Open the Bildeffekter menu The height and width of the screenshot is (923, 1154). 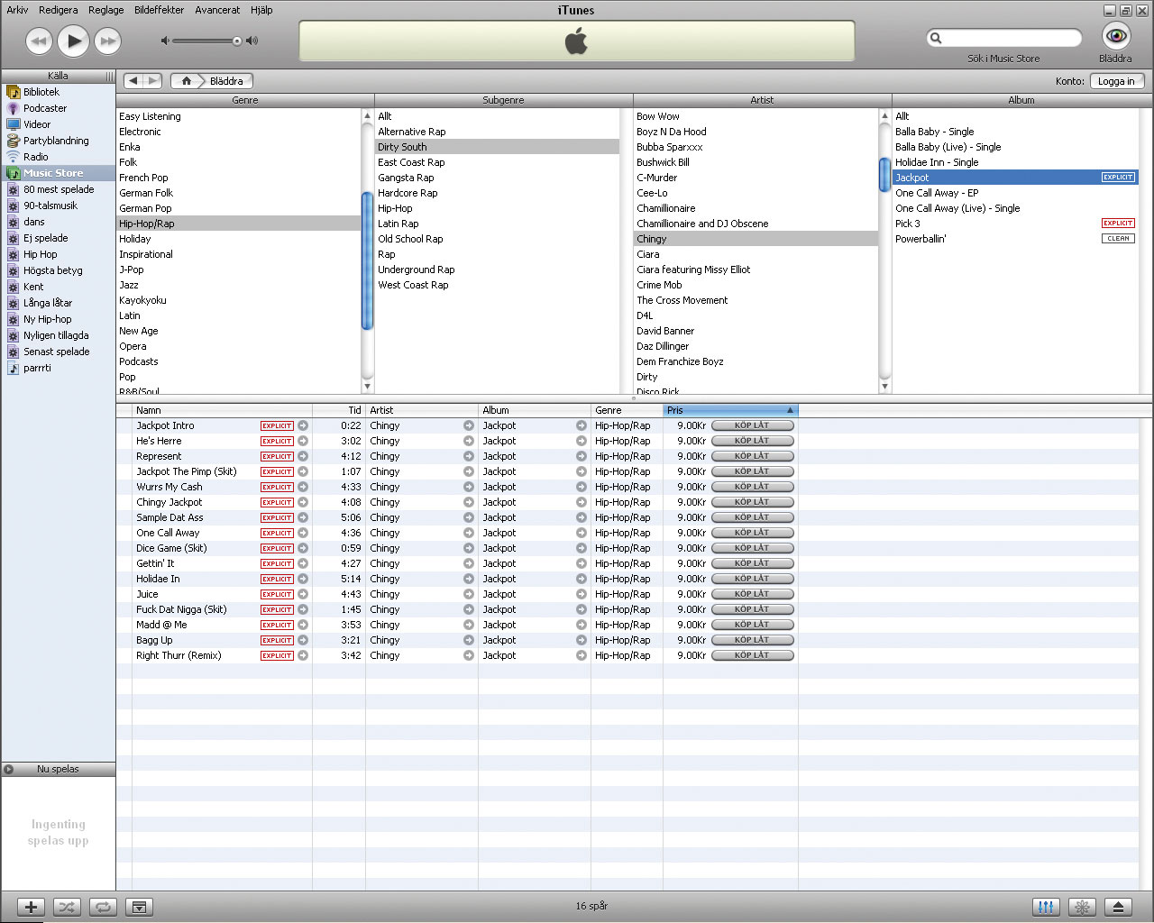pyautogui.click(x=159, y=10)
